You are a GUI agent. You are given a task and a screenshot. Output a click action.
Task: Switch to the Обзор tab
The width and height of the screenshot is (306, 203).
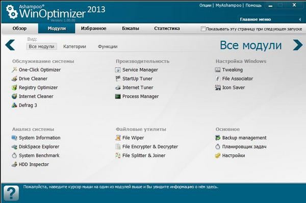pos(19,29)
